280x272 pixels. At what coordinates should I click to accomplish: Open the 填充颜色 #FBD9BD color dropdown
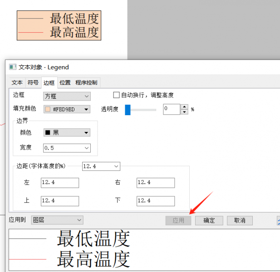67,109
